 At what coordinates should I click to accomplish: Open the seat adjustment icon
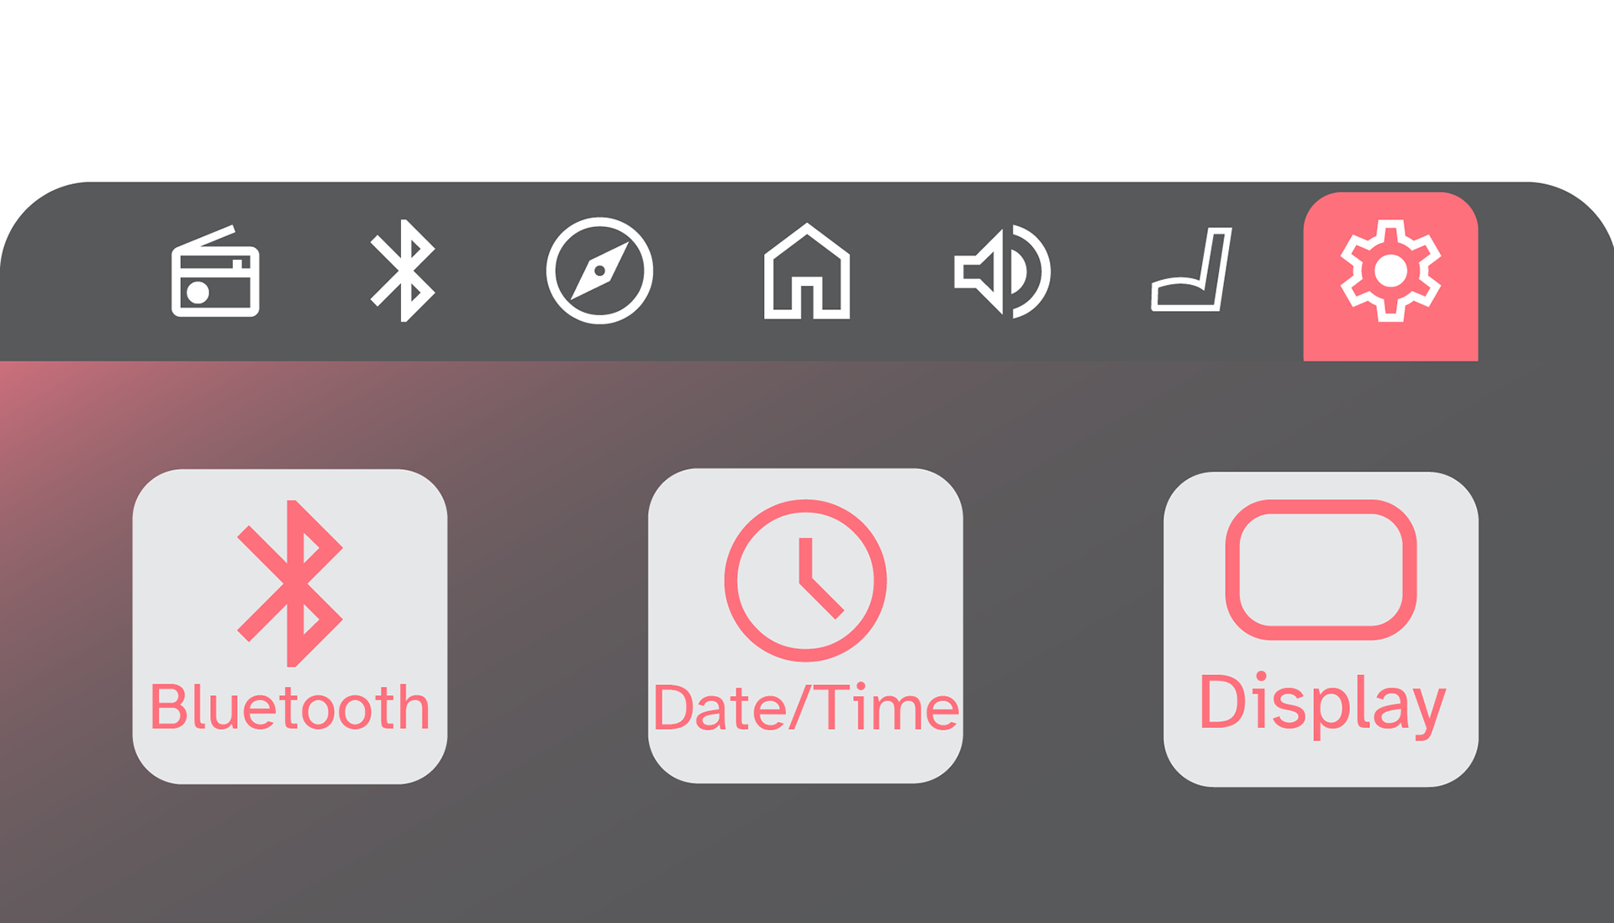coord(1191,269)
